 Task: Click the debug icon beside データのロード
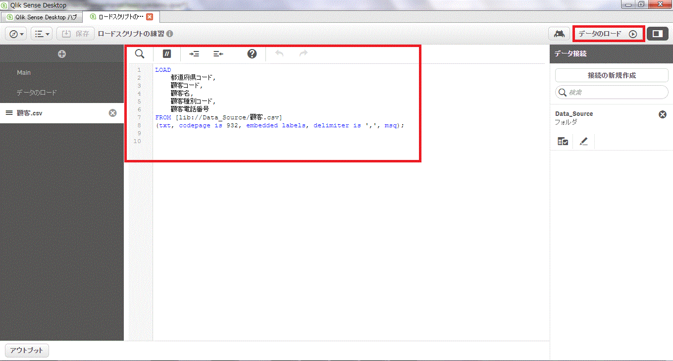[x=560, y=34]
